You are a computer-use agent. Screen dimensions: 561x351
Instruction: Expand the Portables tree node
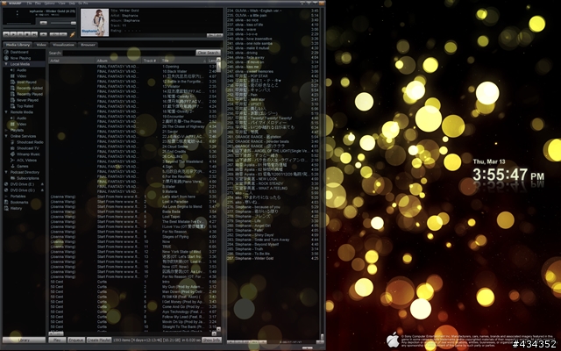pyautogui.click(x=6, y=197)
